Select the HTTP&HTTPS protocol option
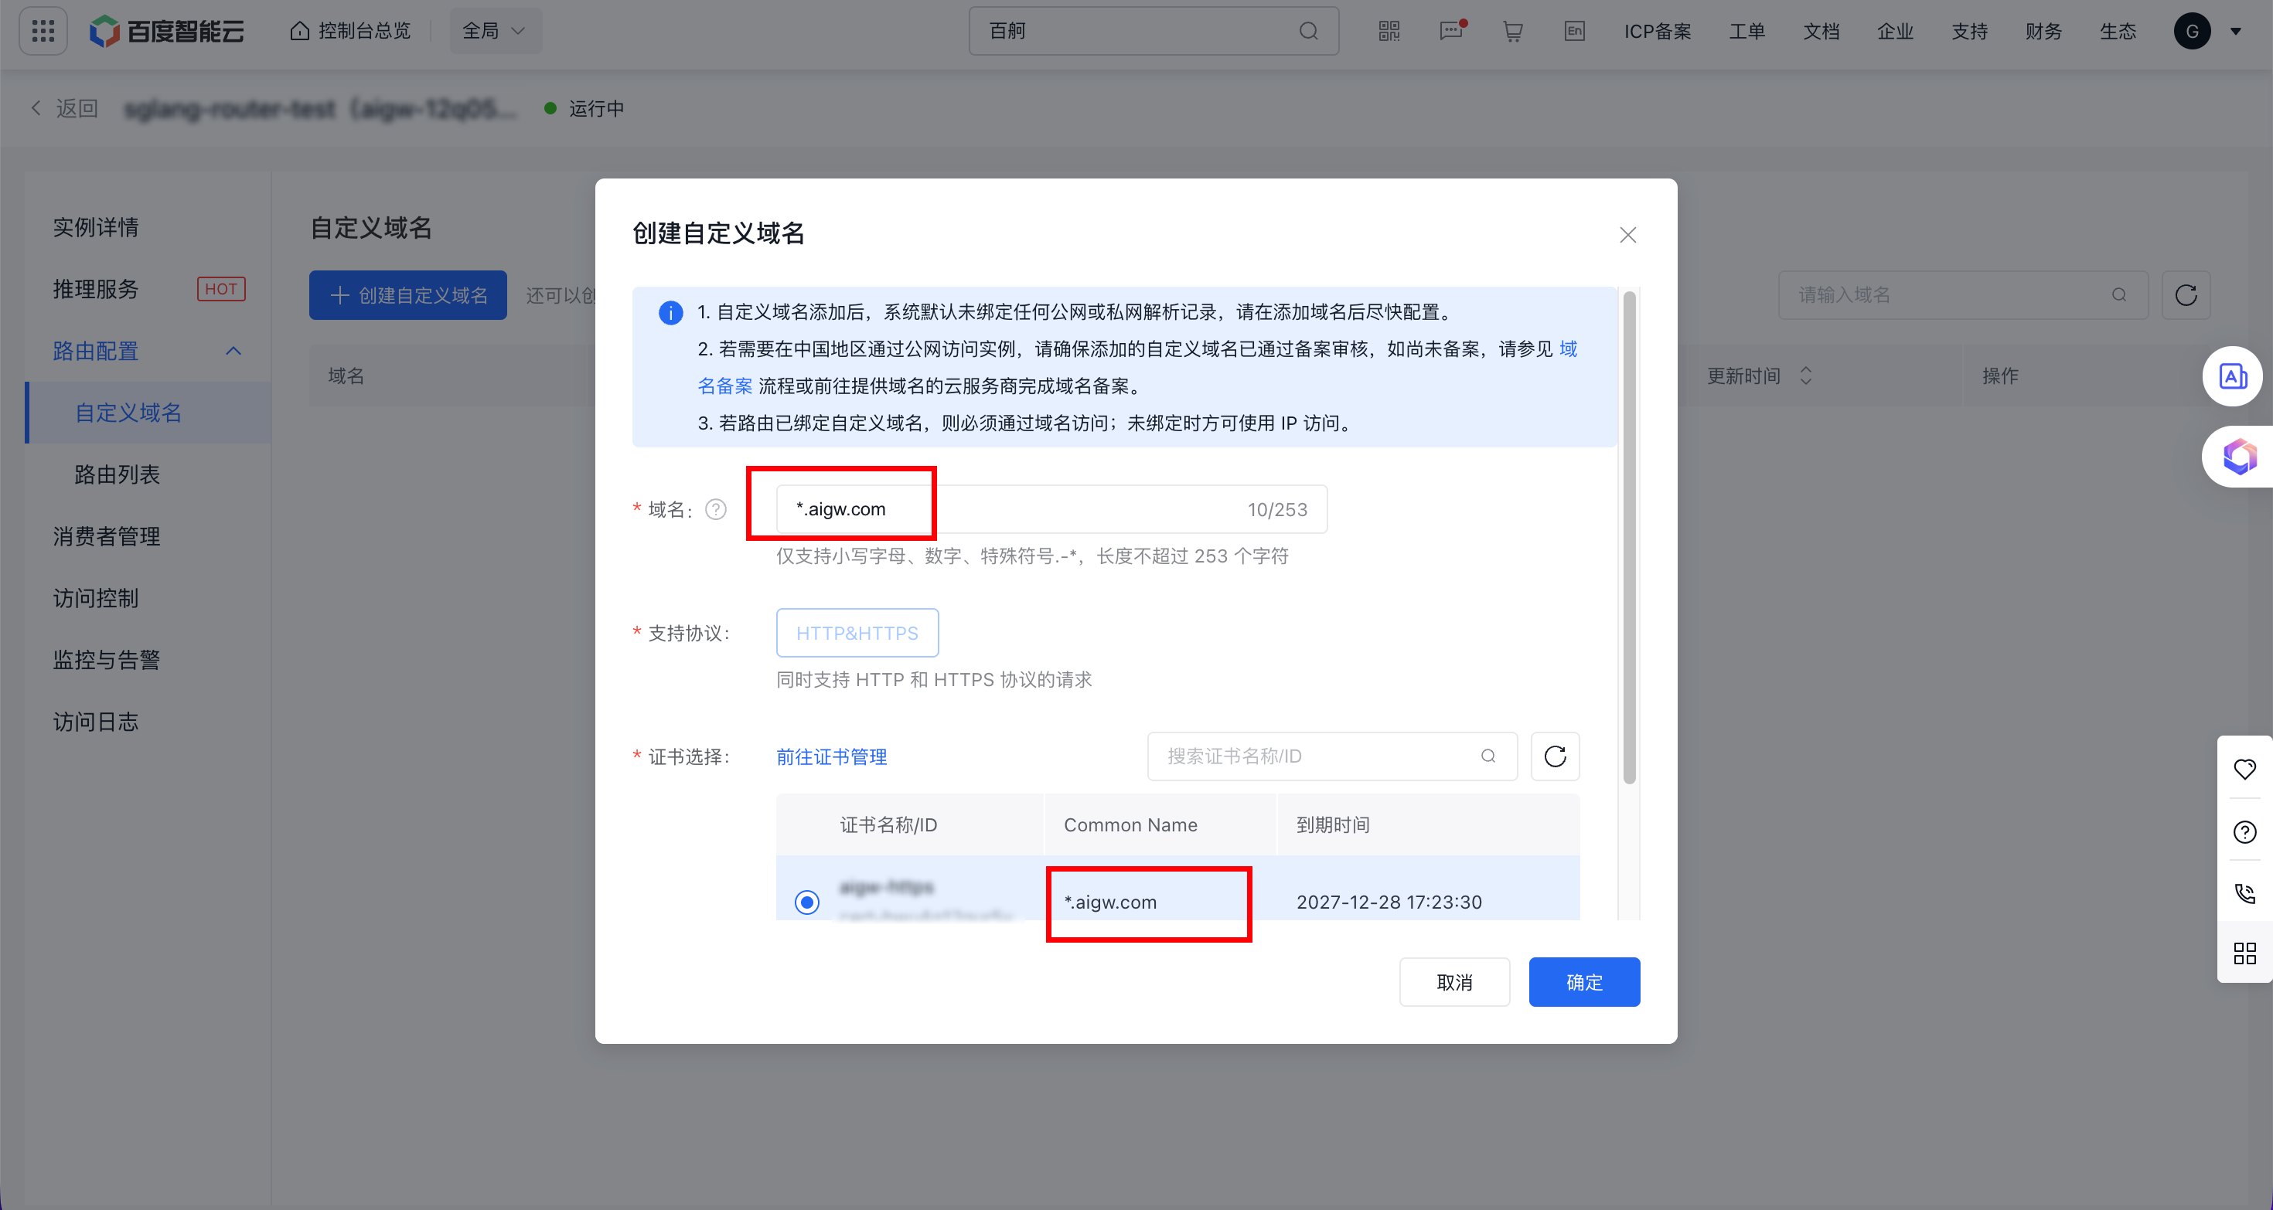Viewport: 2273px width, 1210px height. click(x=857, y=634)
